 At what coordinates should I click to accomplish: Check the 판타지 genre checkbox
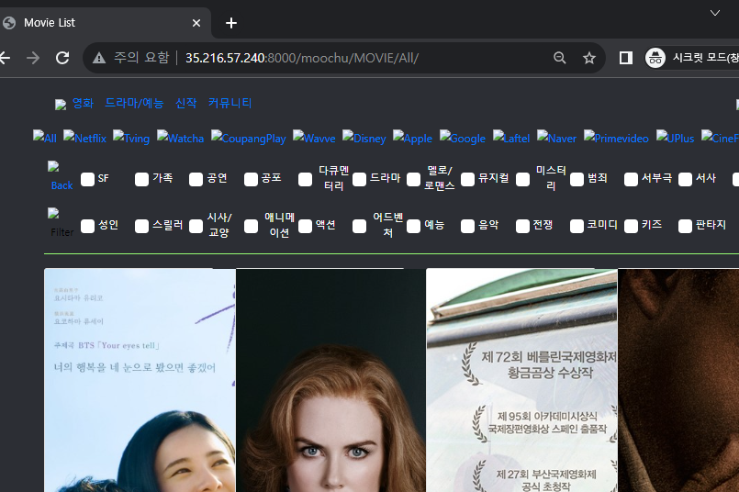tap(685, 226)
